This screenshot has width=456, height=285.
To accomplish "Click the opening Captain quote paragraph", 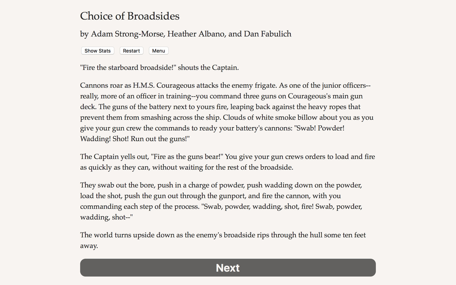I will [159, 68].
